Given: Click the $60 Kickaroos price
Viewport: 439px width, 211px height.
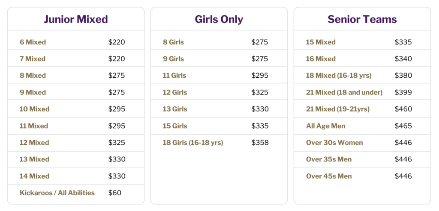Looking at the screenshot, I should pyautogui.click(x=114, y=193).
